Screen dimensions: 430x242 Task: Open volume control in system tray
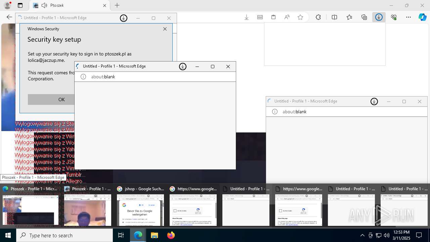[x=387, y=235]
